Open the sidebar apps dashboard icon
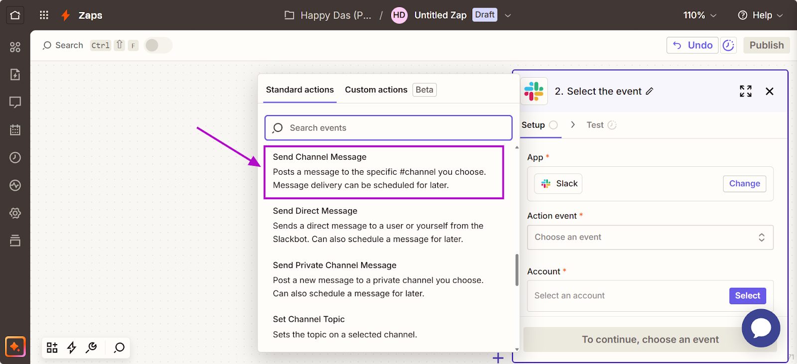The height and width of the screenshot is (364, 797). [15, 47]
